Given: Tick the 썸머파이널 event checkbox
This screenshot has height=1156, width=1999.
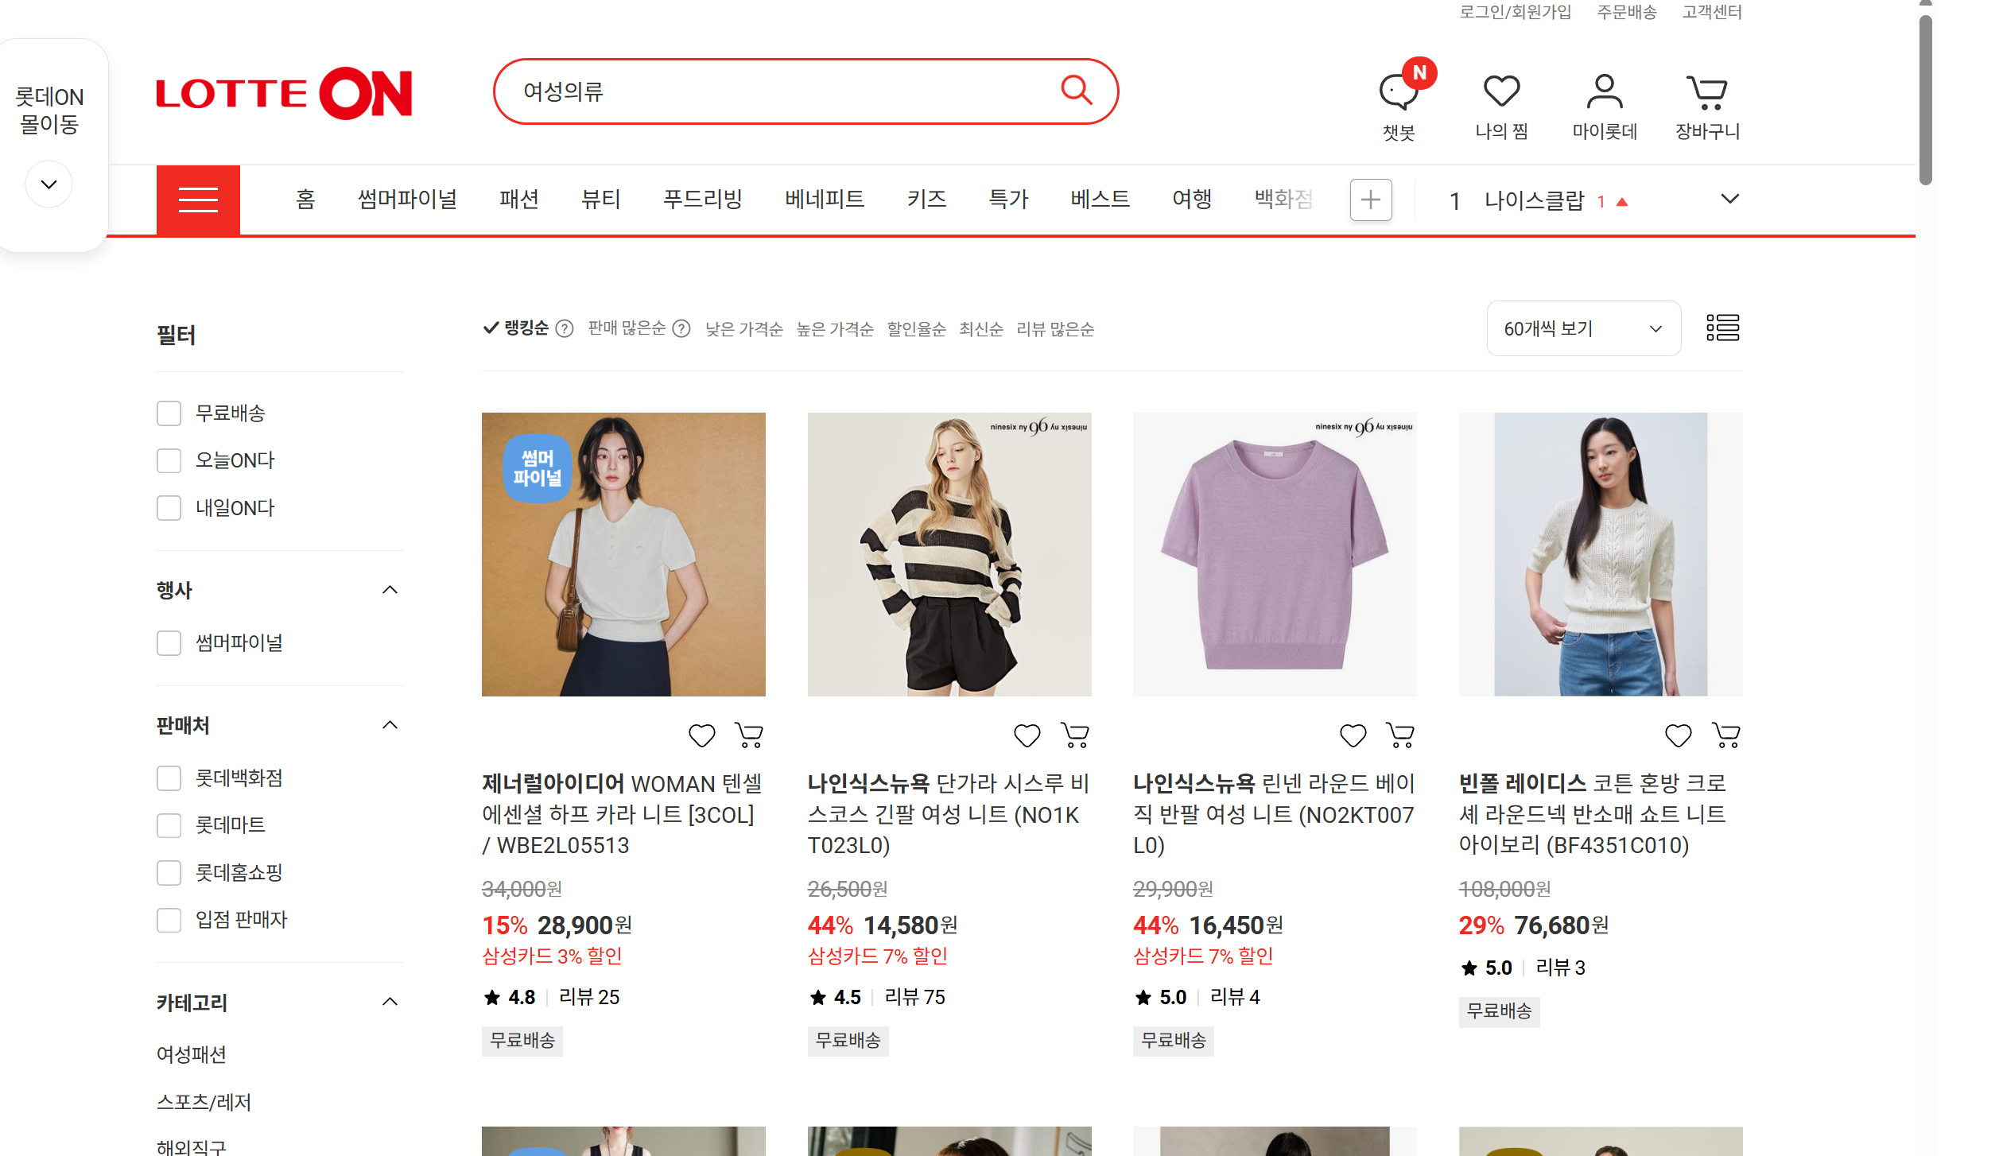Looking at the screenshot, I should pyautogui.click(x=169, y=643).
